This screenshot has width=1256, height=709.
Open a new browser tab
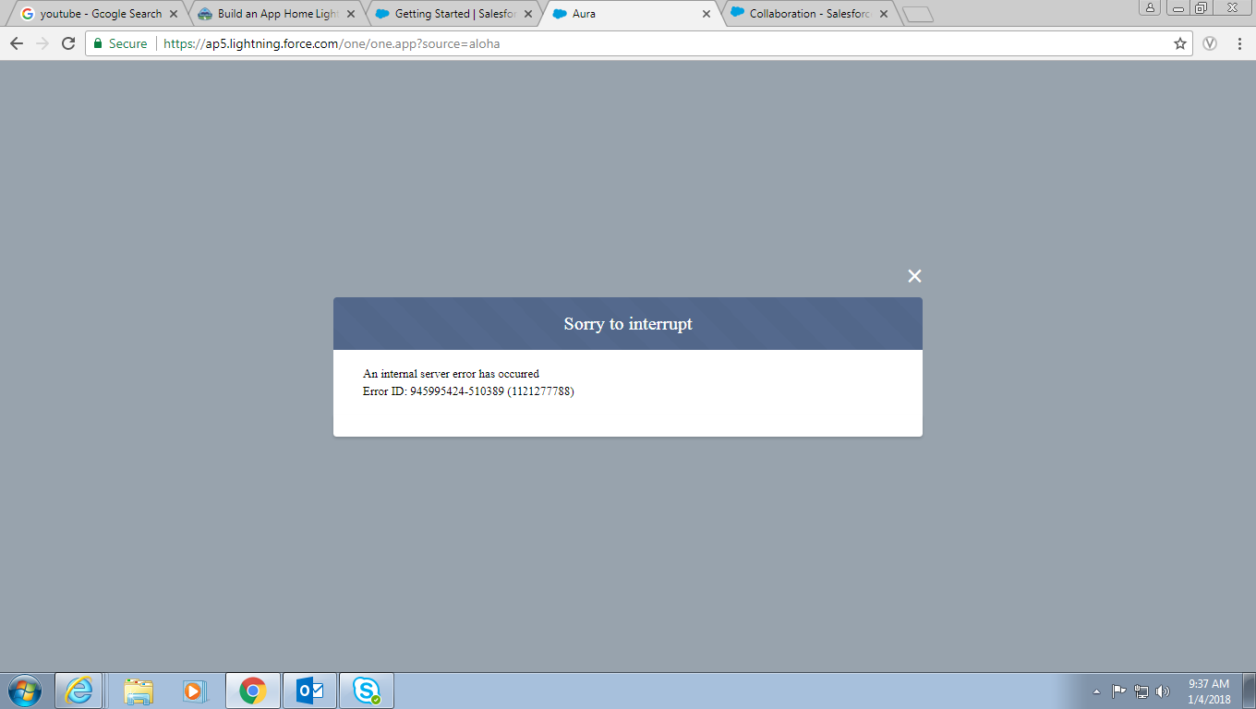918,15
